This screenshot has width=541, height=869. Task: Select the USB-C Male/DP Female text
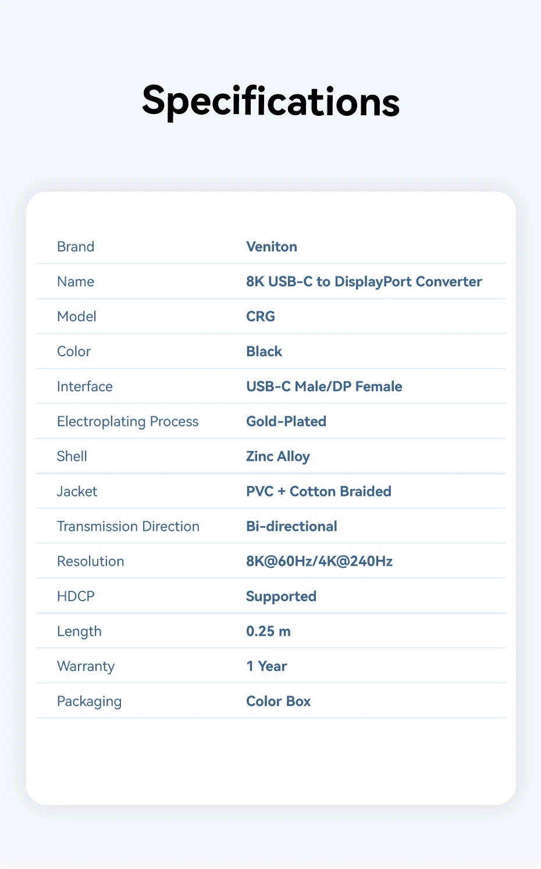(x=323, y=386)
